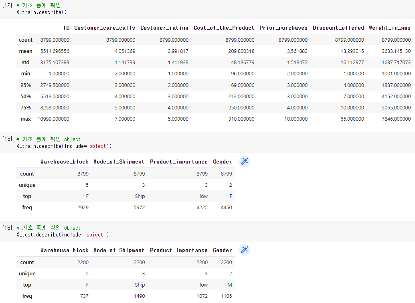Click the Cost_of_the_Product column header
The image size is (415, 303).
coord(224,28)
